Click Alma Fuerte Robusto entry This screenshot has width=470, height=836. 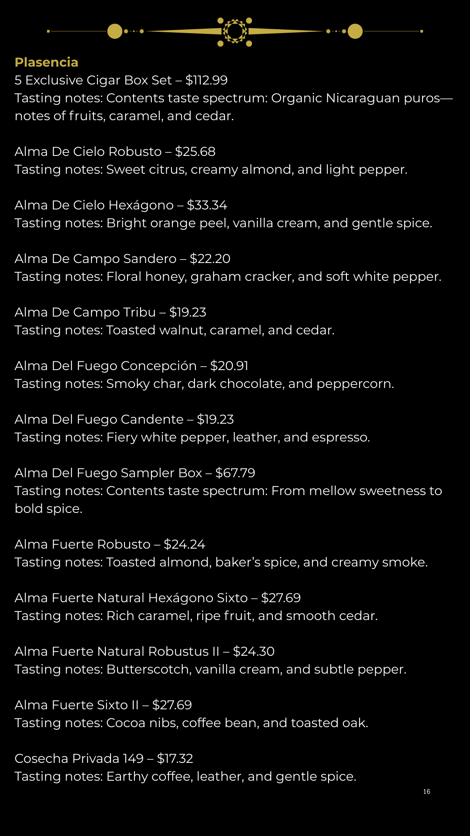point(110,544)
